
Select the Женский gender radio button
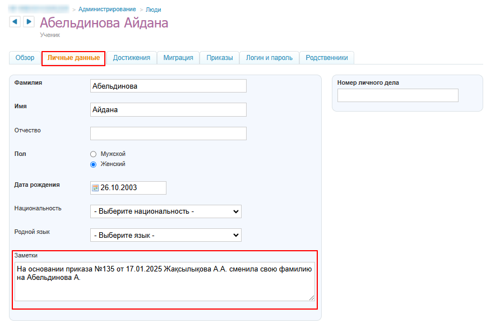click(x=94, y=164)
